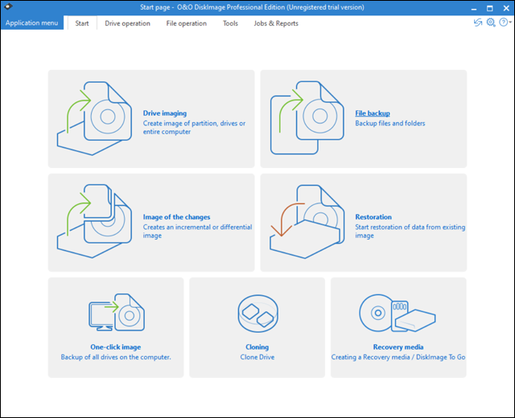This screenshot has width=515, height=418.
Task: Click 'Backup files and folders' description
Action: coord(389,123)
